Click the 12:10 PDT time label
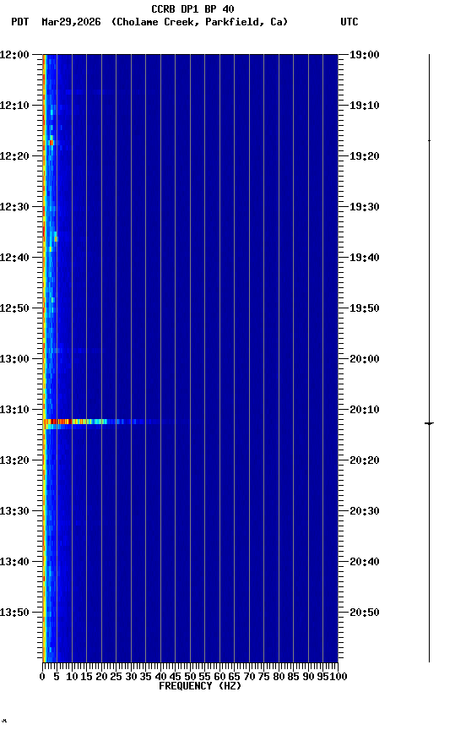Image resolution: width=466 pixels, height=730 pixels. [x=14, y=106]
